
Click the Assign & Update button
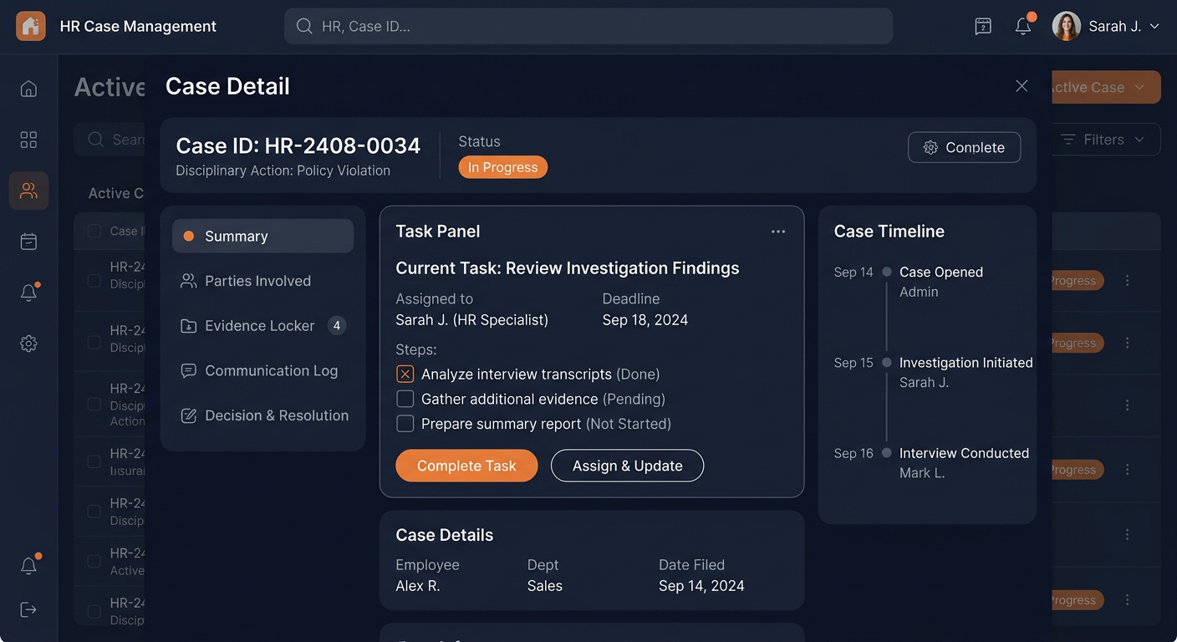point(627,466)
